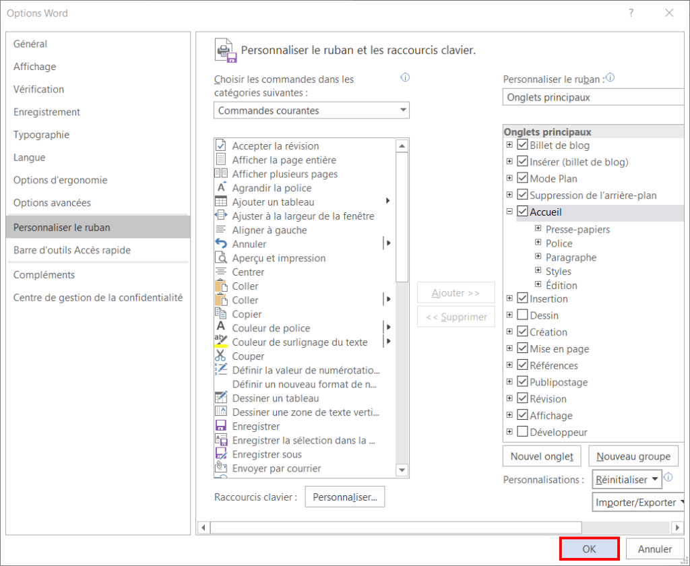
Task: Click the Nouvel onglet button
Action: pos(542,456)
